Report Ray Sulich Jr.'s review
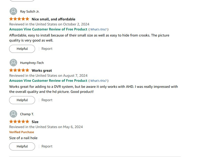 pos(47,49)
